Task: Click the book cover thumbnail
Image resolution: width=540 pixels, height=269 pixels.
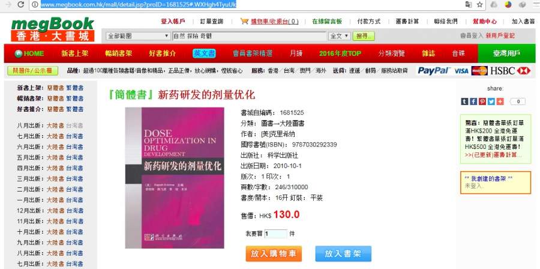Action: click(175, 178)
